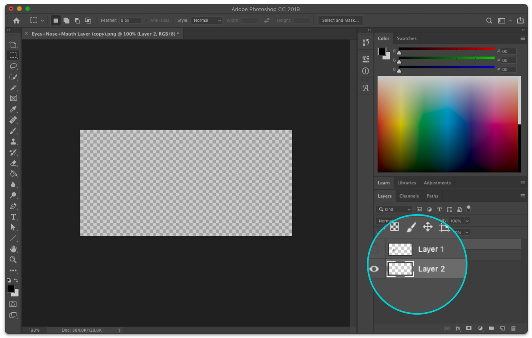The height and width of the screenshot is (338, 532).
Task: Select the Zoom tool
Action: [13, 260]
